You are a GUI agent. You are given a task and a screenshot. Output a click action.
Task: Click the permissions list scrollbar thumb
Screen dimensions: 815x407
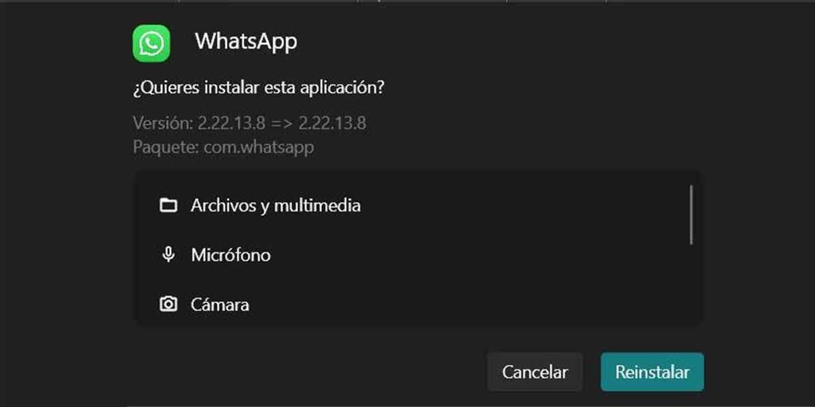click(691, 214)
